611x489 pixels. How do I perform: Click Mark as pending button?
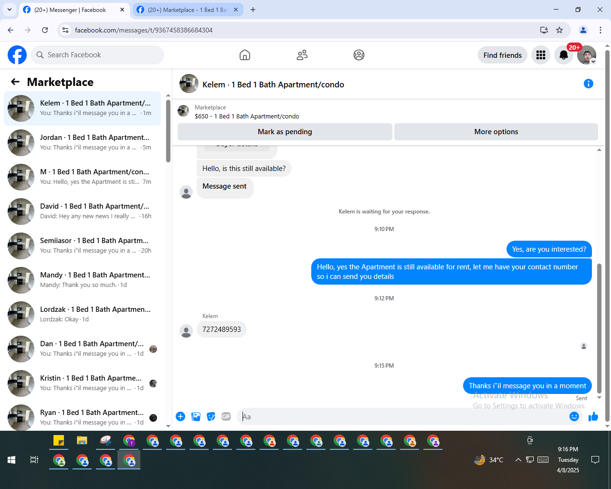(285, 132)
